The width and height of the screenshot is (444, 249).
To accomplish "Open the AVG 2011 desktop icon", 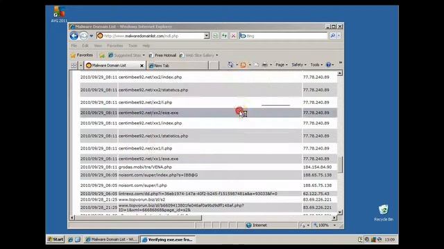I will (59, 15).
